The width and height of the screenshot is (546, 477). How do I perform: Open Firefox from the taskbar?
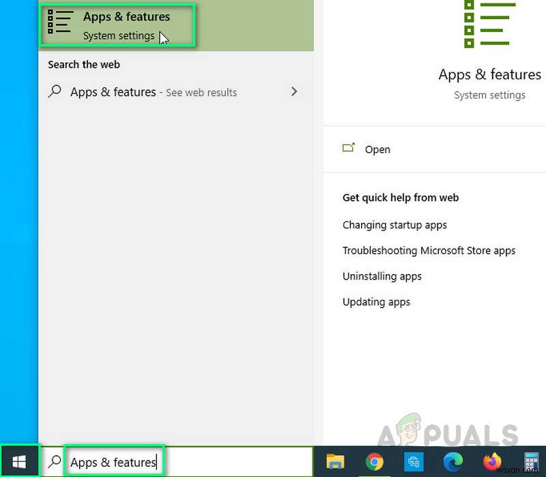click(492, 462)
